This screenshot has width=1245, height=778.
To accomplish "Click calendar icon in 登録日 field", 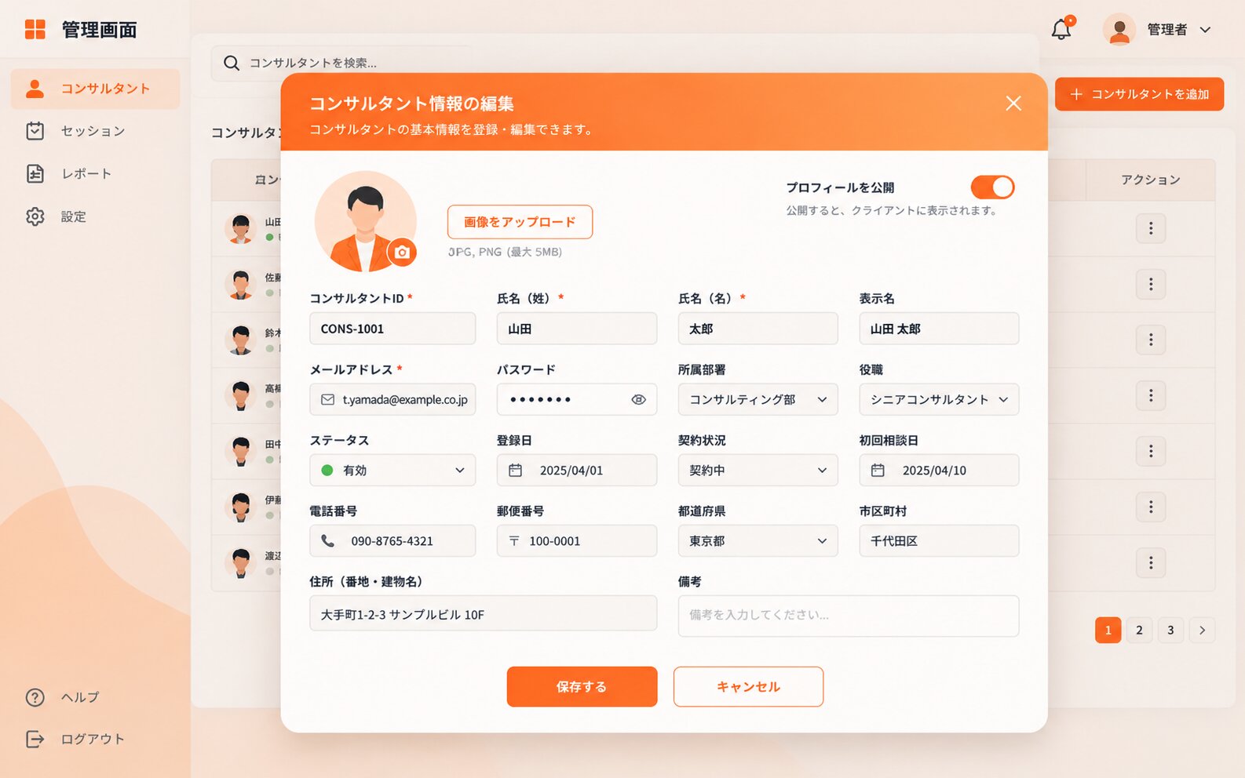I will [515, 471].
